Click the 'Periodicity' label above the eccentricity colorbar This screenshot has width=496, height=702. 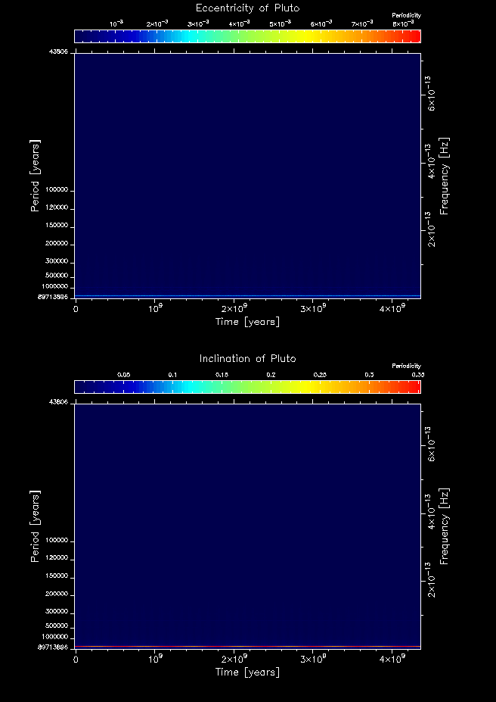coord(406,15)
